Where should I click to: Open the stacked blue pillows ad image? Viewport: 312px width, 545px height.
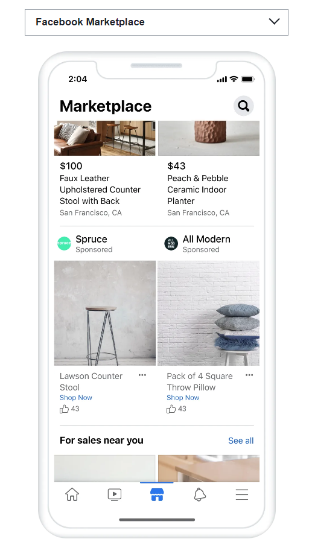pyautogui.click(x=208, y=313)
